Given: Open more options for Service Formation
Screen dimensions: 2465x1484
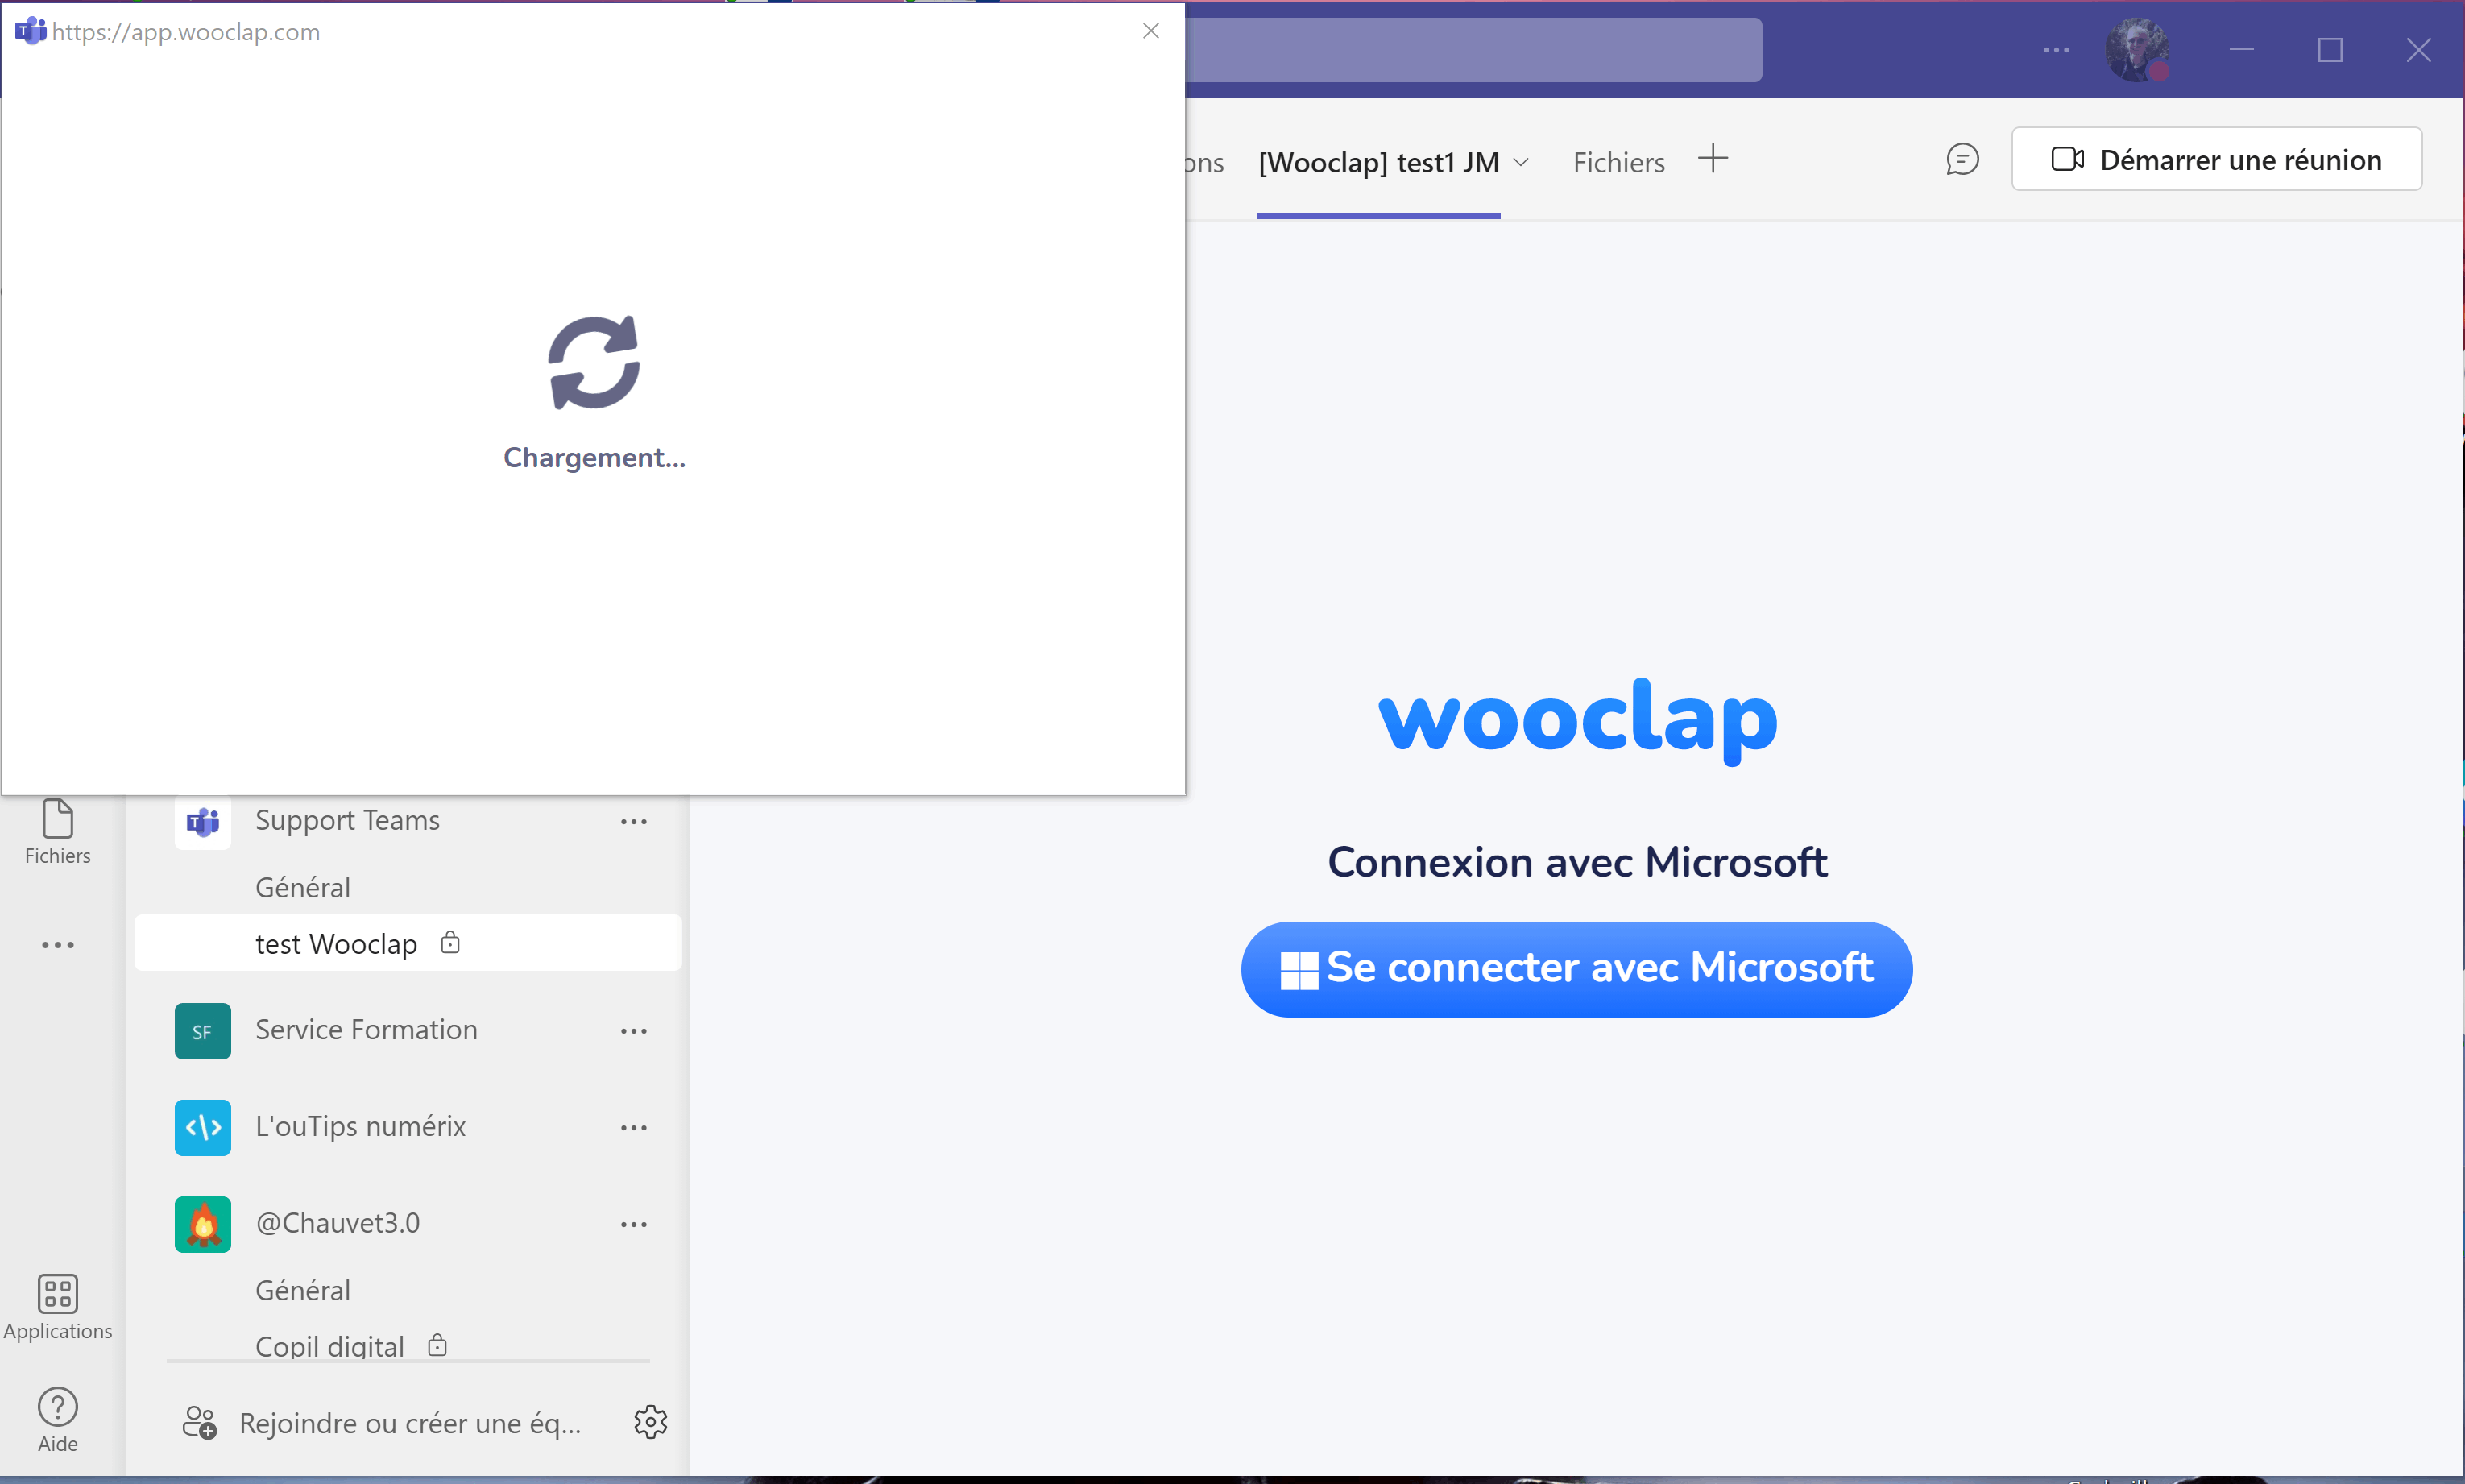Looking at the screenshot, I should click(x=632, y=1030).
